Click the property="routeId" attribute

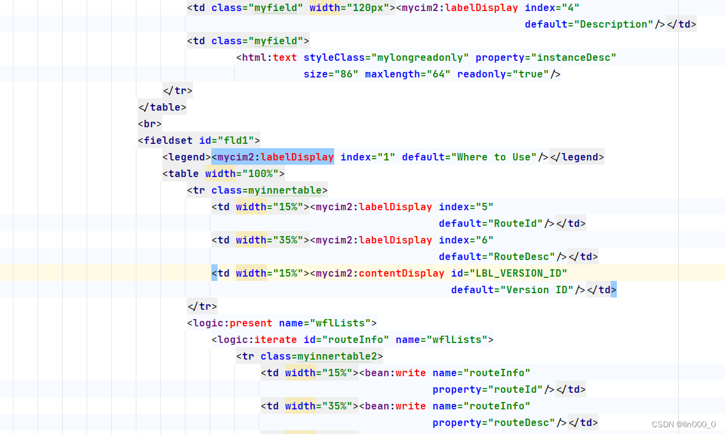coord(488,390)
